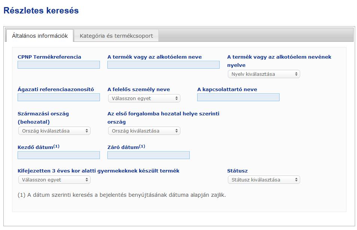Click the product or component name field
Image resolution: width=357 pixels, height=230 pixels.
pos(164,65)
